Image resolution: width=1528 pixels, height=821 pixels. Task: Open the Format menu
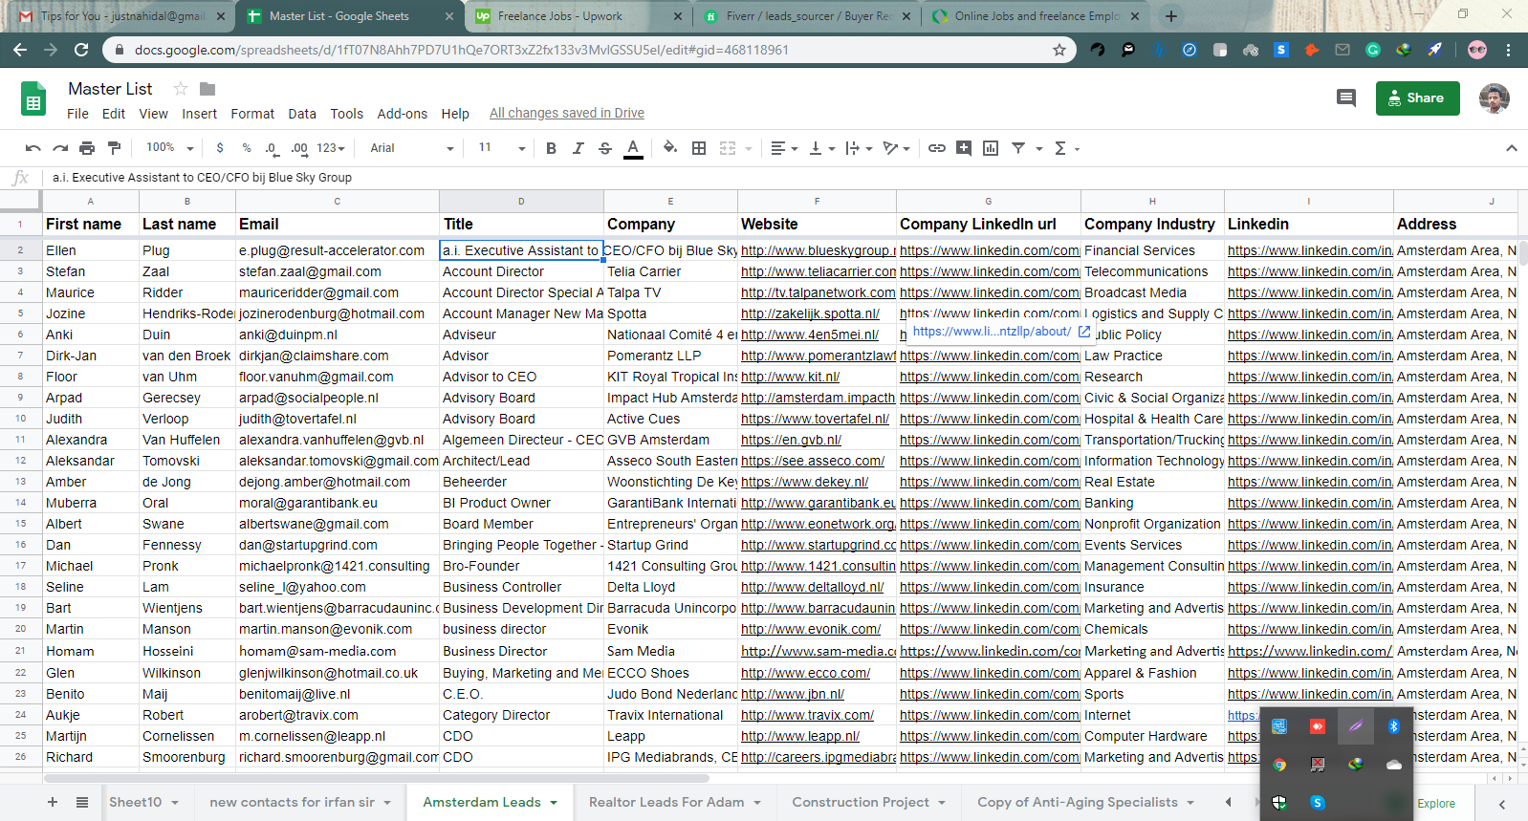tap(251, 114)
